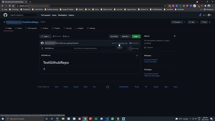Open the plus create-new dropdown
The image size is (215, 121).
pos(205,15)
